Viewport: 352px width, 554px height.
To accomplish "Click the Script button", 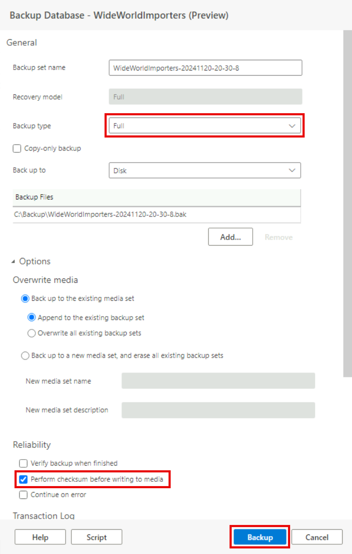I will pyautogui.click(x=96, y=537).
